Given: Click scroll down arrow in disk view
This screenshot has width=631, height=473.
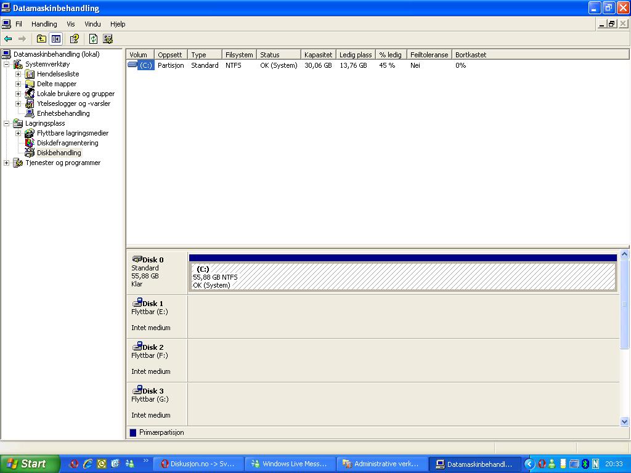Looking at the screenshot, I should point(625,421).
